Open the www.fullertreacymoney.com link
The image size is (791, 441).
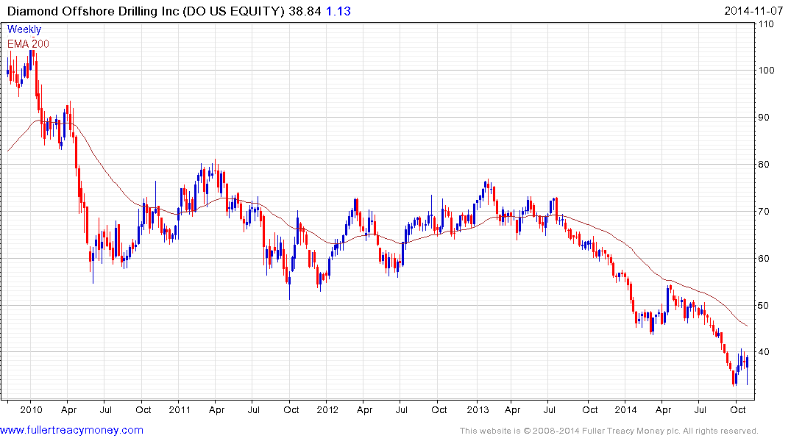[x=71, y=430]
